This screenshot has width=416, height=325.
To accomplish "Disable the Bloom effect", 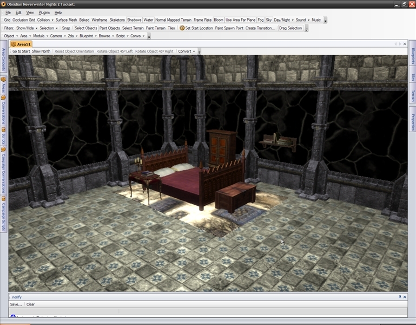I will click(218, 20).
